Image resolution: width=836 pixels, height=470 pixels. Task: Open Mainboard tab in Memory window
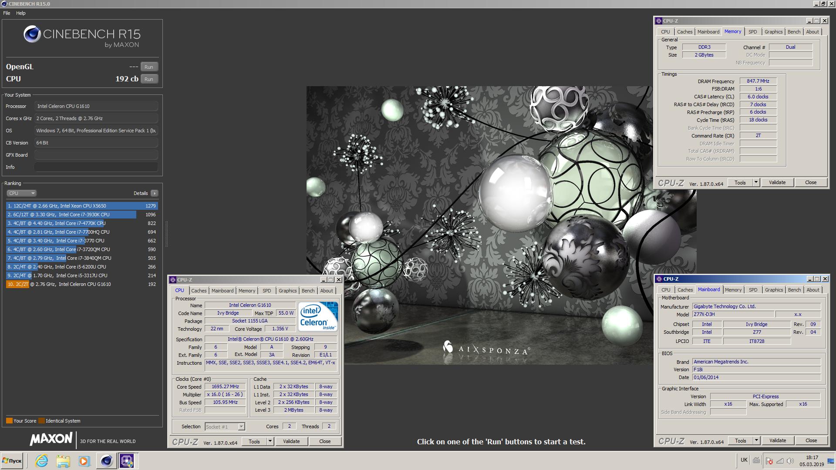pyautogui.click(x=708, y=32)
